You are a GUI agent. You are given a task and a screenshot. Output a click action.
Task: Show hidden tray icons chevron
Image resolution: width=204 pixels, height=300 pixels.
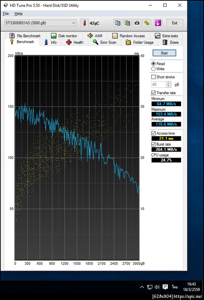(x=142, y=287)
